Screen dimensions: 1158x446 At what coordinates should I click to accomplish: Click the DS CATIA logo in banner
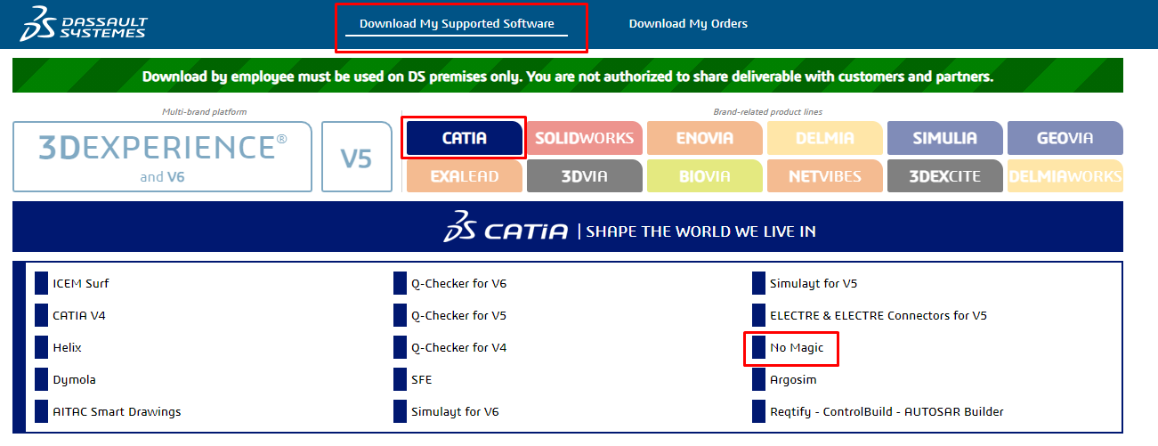coord(506,229)
